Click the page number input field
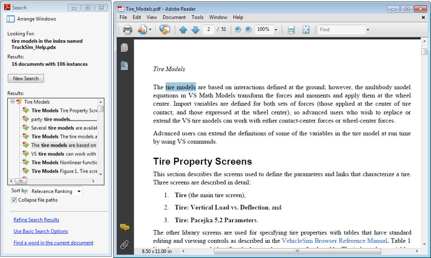 209,30
